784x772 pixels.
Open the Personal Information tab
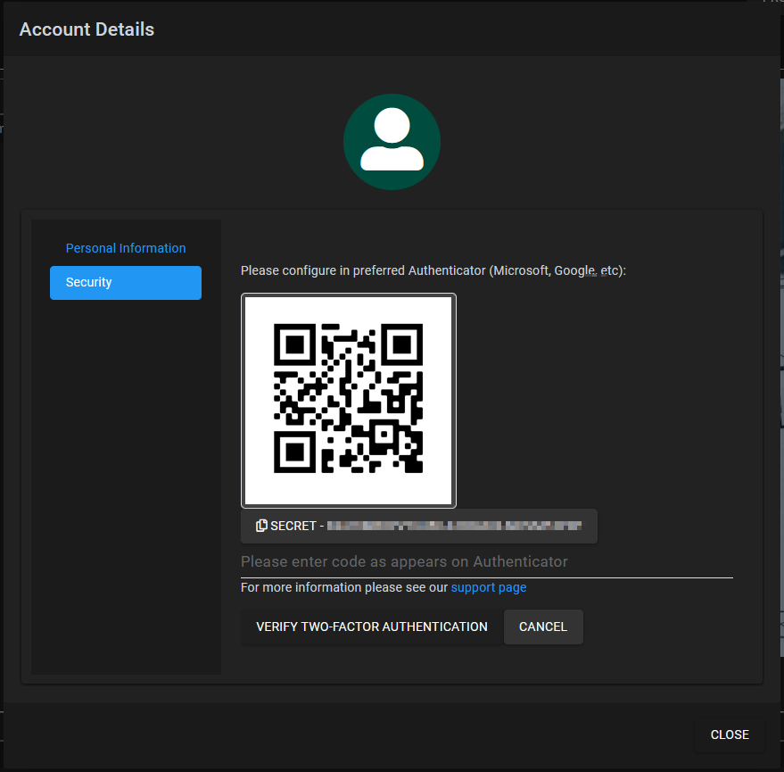pyautogui.click(x=126, y=248)
